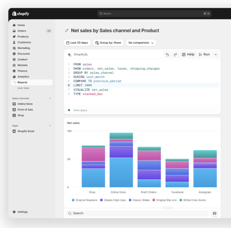Image resolution: width=231 pixels, height=228 pixels.
Task: Undo the last query edit
Action: pos(167,55)
